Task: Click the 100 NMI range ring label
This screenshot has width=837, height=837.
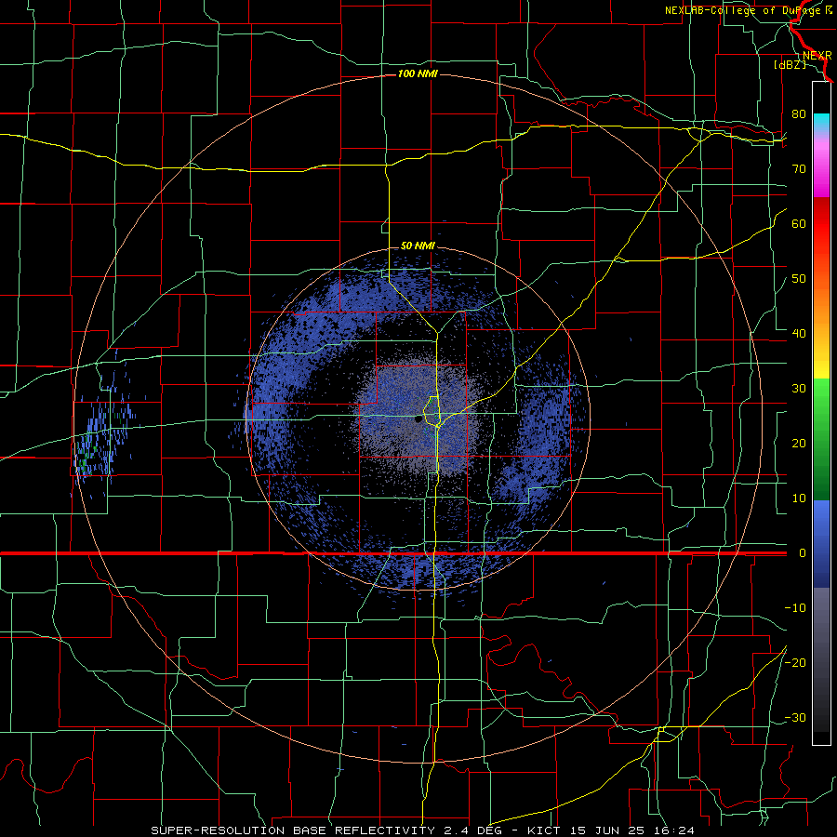Action: point(418,73)
